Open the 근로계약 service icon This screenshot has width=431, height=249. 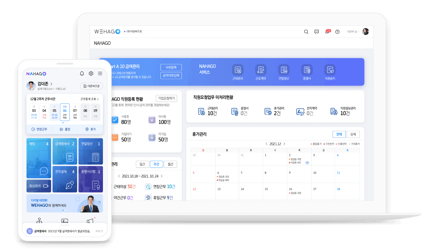click(261, 70)
